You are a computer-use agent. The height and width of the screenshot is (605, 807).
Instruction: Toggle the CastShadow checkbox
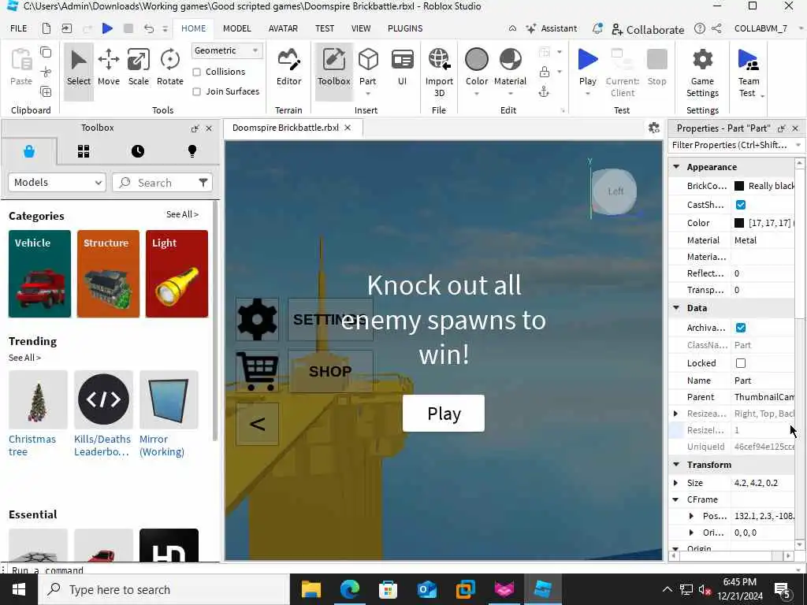pyautogui.click(x=741, y=205)
